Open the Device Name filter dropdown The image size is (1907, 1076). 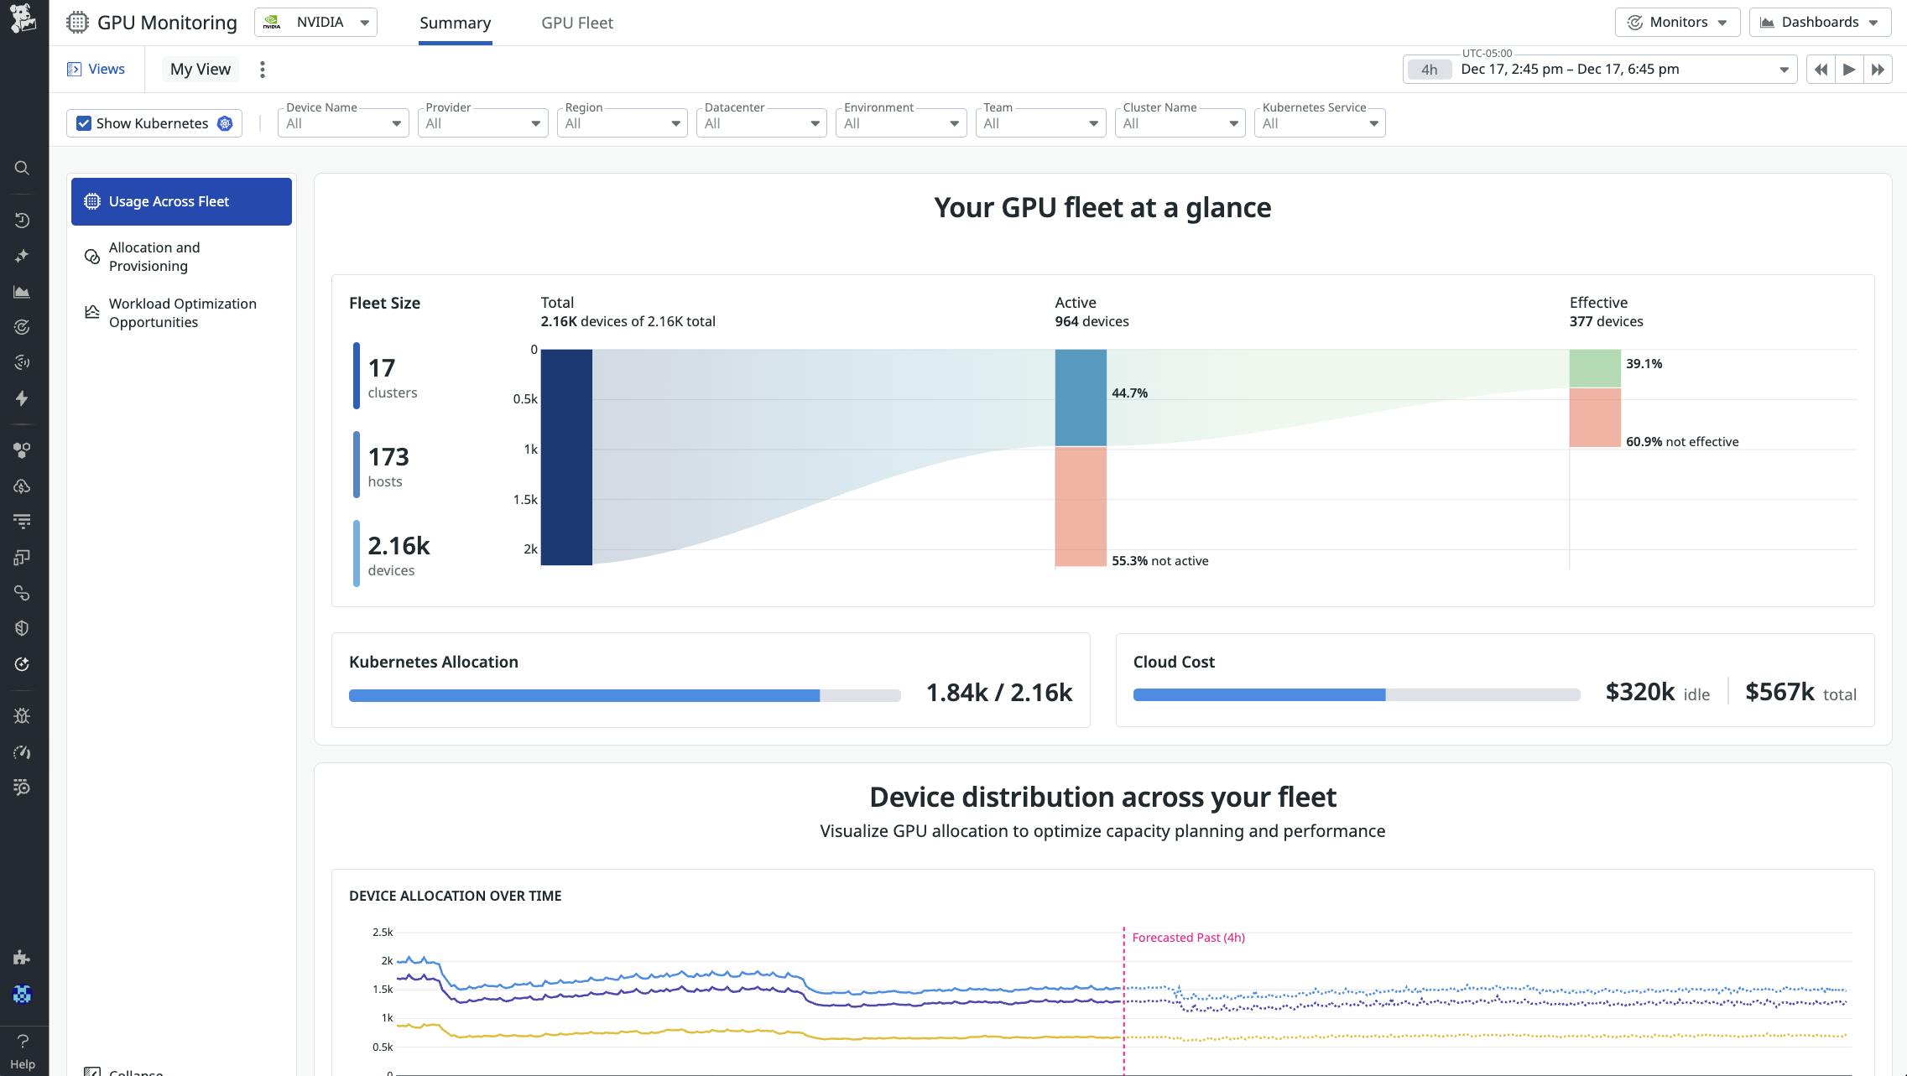pyautogui.click(x=342, y=122)
